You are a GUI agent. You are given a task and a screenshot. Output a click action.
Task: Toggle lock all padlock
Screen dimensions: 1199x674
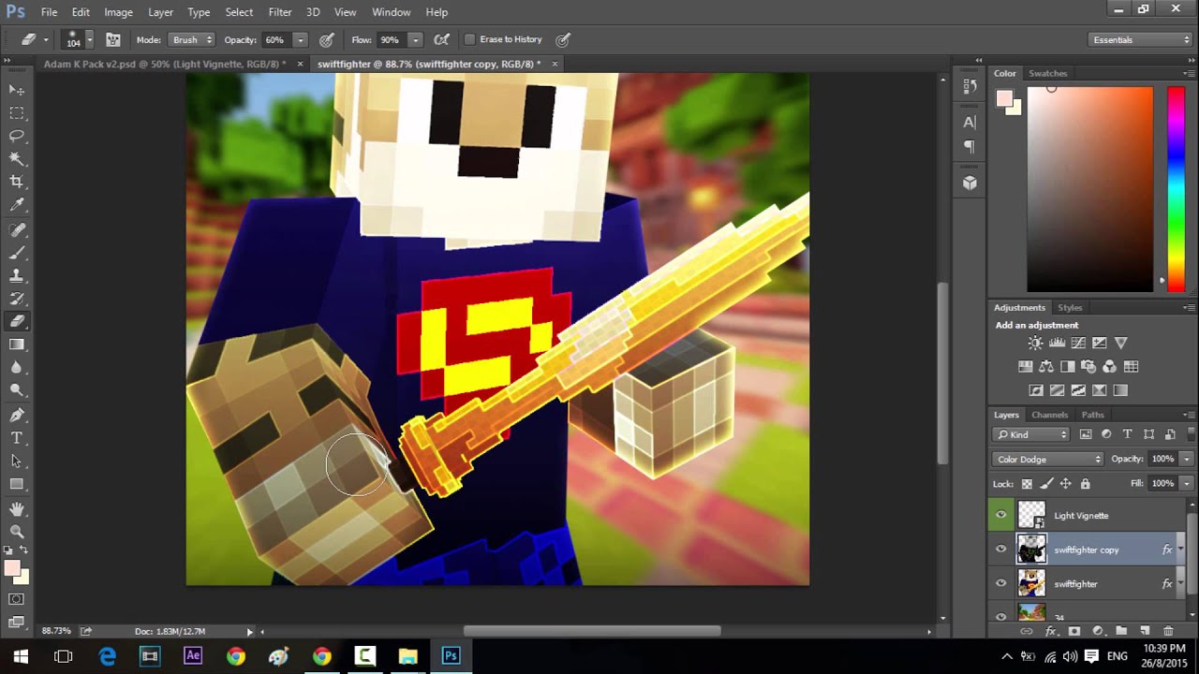click(x=1085, y=484)
